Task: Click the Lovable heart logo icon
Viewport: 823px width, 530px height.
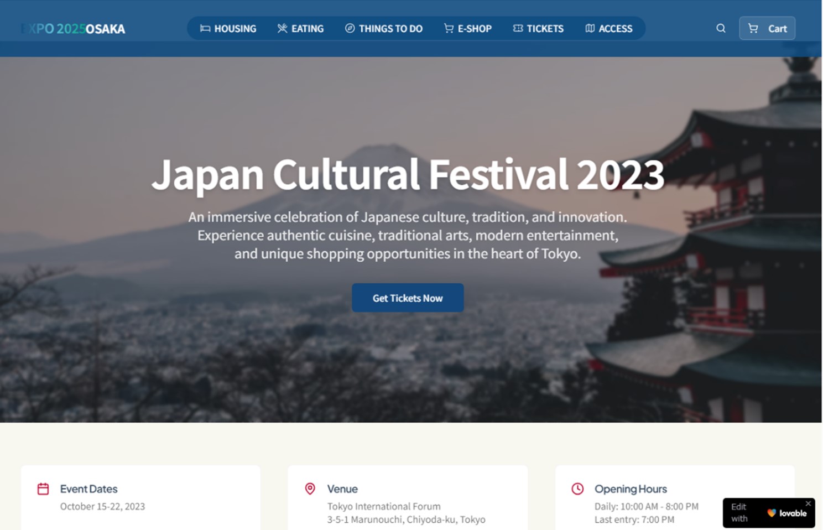Action: pos(772,513)
